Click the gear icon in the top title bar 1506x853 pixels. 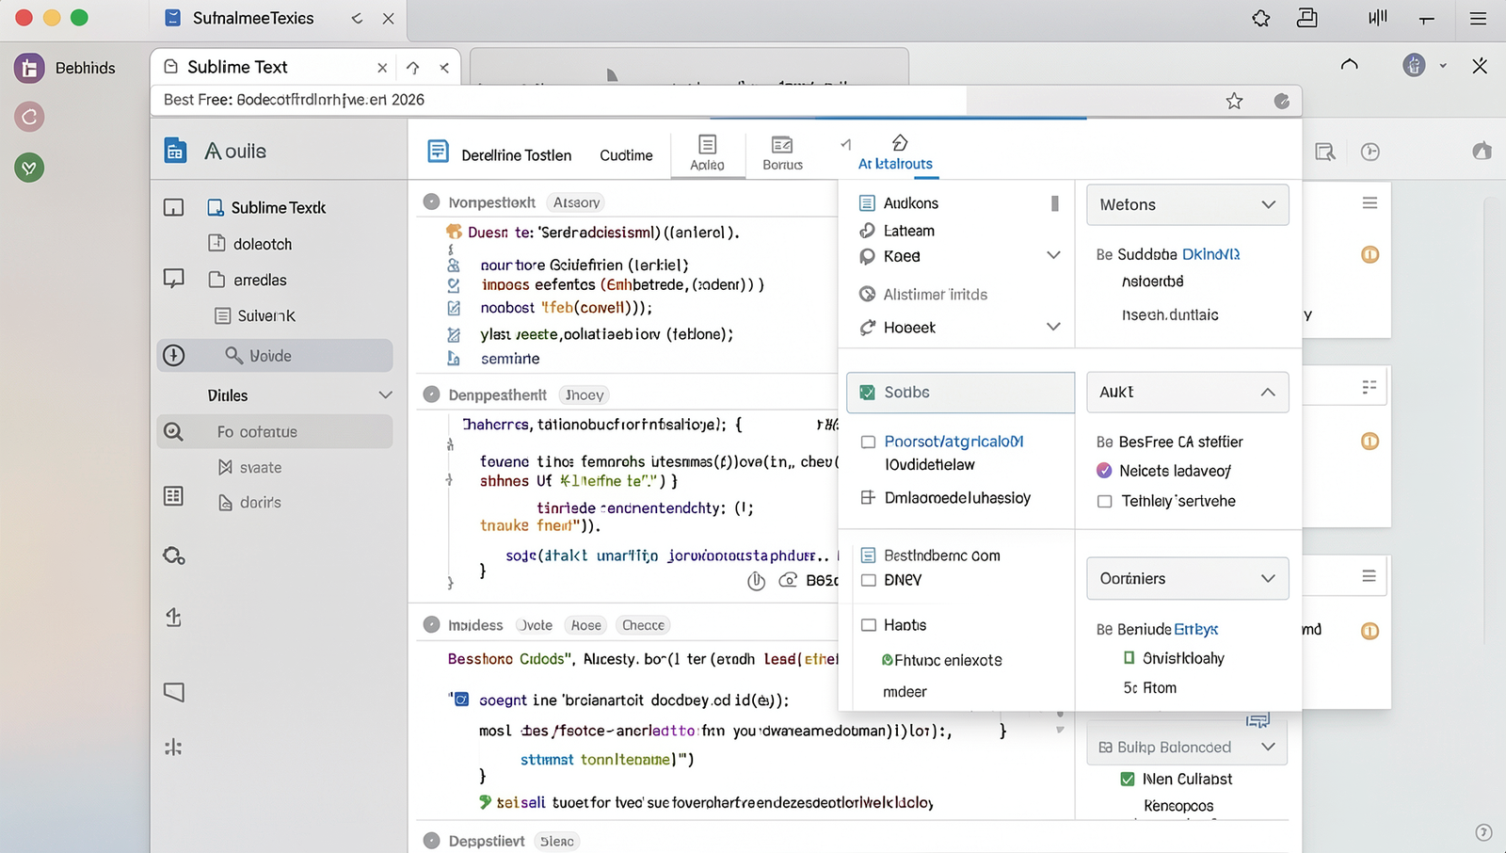pyautogui.click(x=1261, y=18)
